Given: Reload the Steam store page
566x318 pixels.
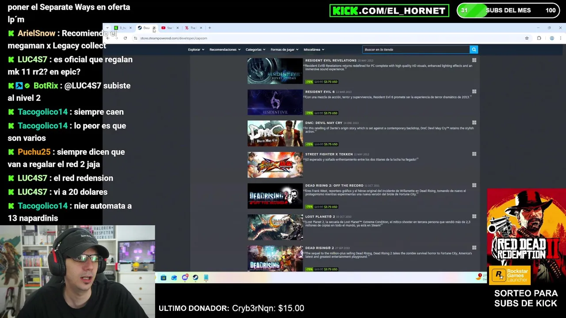Looking at the screenshot, I should 125,38.
